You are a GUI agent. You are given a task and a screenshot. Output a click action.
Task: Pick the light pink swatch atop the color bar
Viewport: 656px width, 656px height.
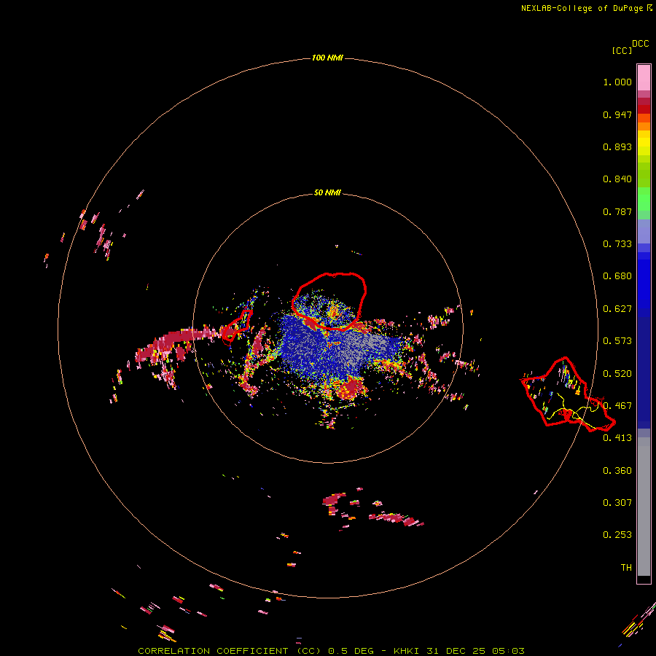644,77
